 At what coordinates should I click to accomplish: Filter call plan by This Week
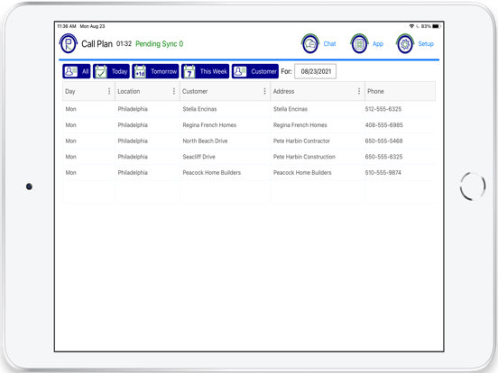click(x=205, y=71)
